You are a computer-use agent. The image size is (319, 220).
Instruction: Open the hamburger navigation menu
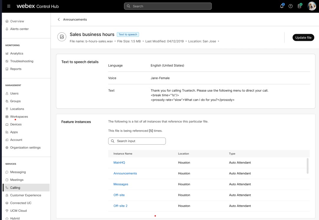(9, 6)
